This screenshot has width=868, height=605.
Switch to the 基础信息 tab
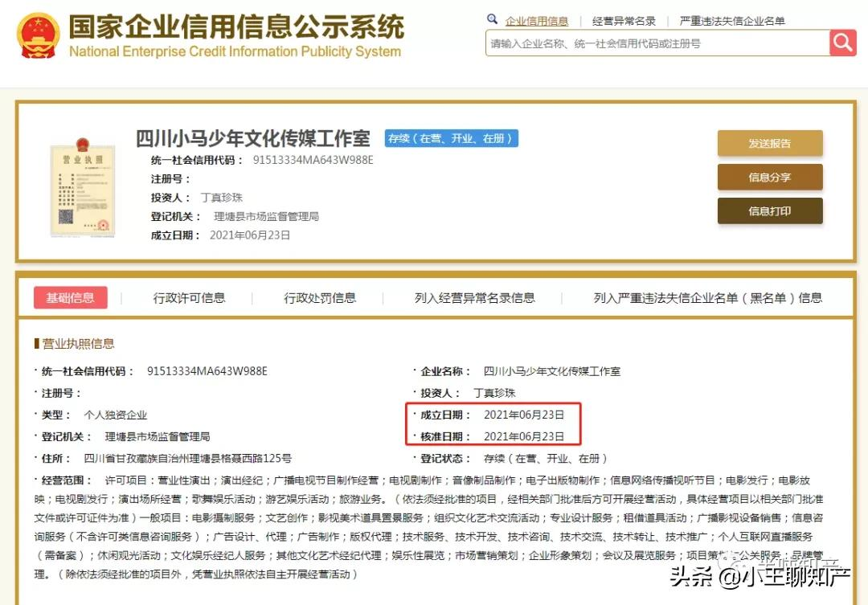pyautogui.click(x=70, y=298)
